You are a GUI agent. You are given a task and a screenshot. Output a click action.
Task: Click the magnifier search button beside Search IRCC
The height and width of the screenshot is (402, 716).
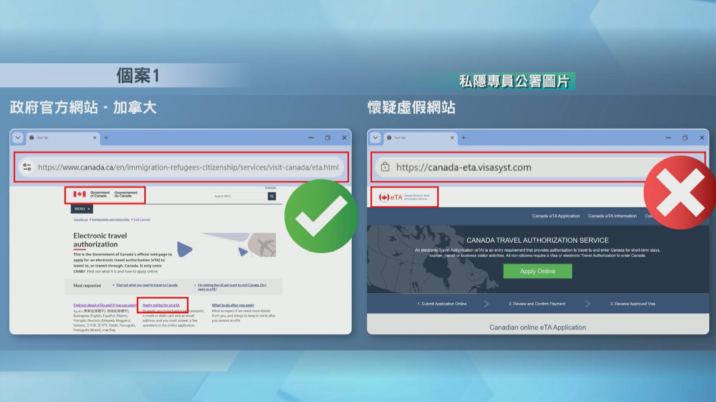point(272,196)
